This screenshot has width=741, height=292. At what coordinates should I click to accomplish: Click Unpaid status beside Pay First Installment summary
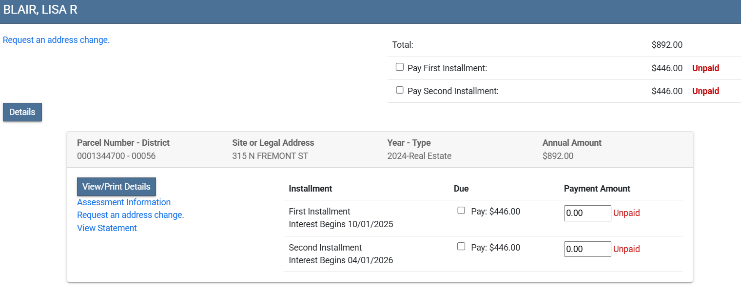pos(705,68)
